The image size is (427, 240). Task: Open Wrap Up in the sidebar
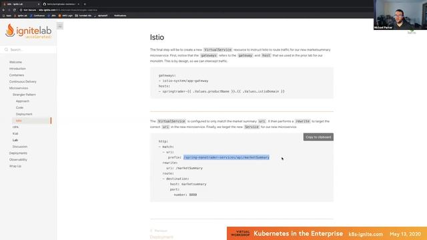point(15,166)
